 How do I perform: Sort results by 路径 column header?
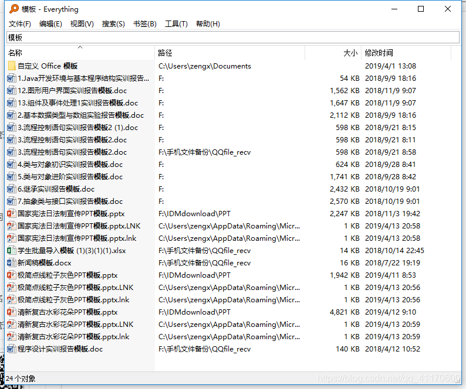(229, 53)
